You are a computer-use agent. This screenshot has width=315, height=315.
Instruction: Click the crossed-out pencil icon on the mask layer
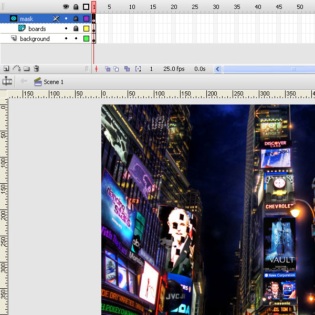coord(56,19)
